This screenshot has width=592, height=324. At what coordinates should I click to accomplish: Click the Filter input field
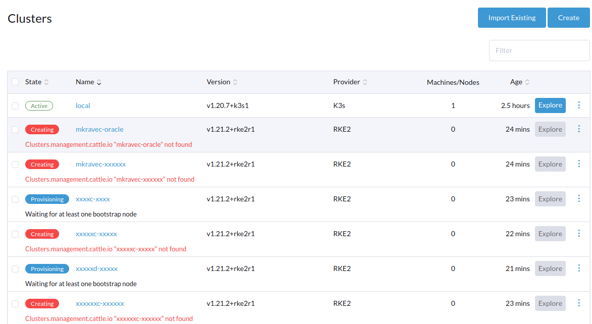click(539, 50)
